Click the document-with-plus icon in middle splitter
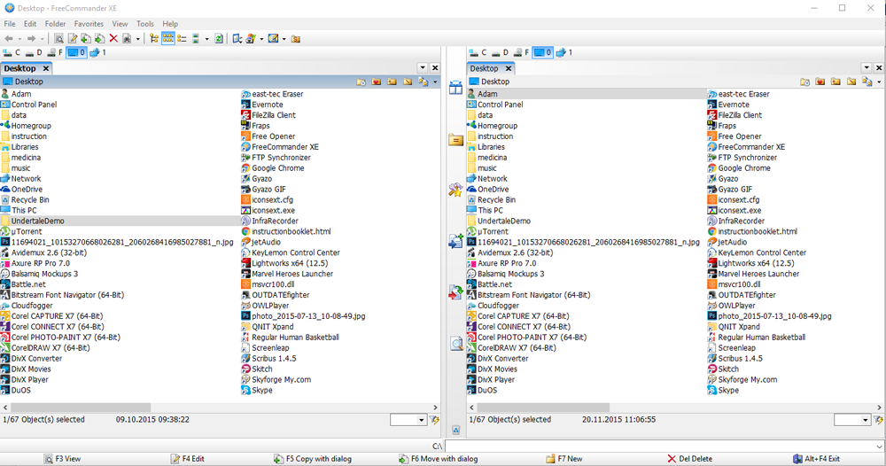Viewport: 886px width, 466px height. [455, 241]
